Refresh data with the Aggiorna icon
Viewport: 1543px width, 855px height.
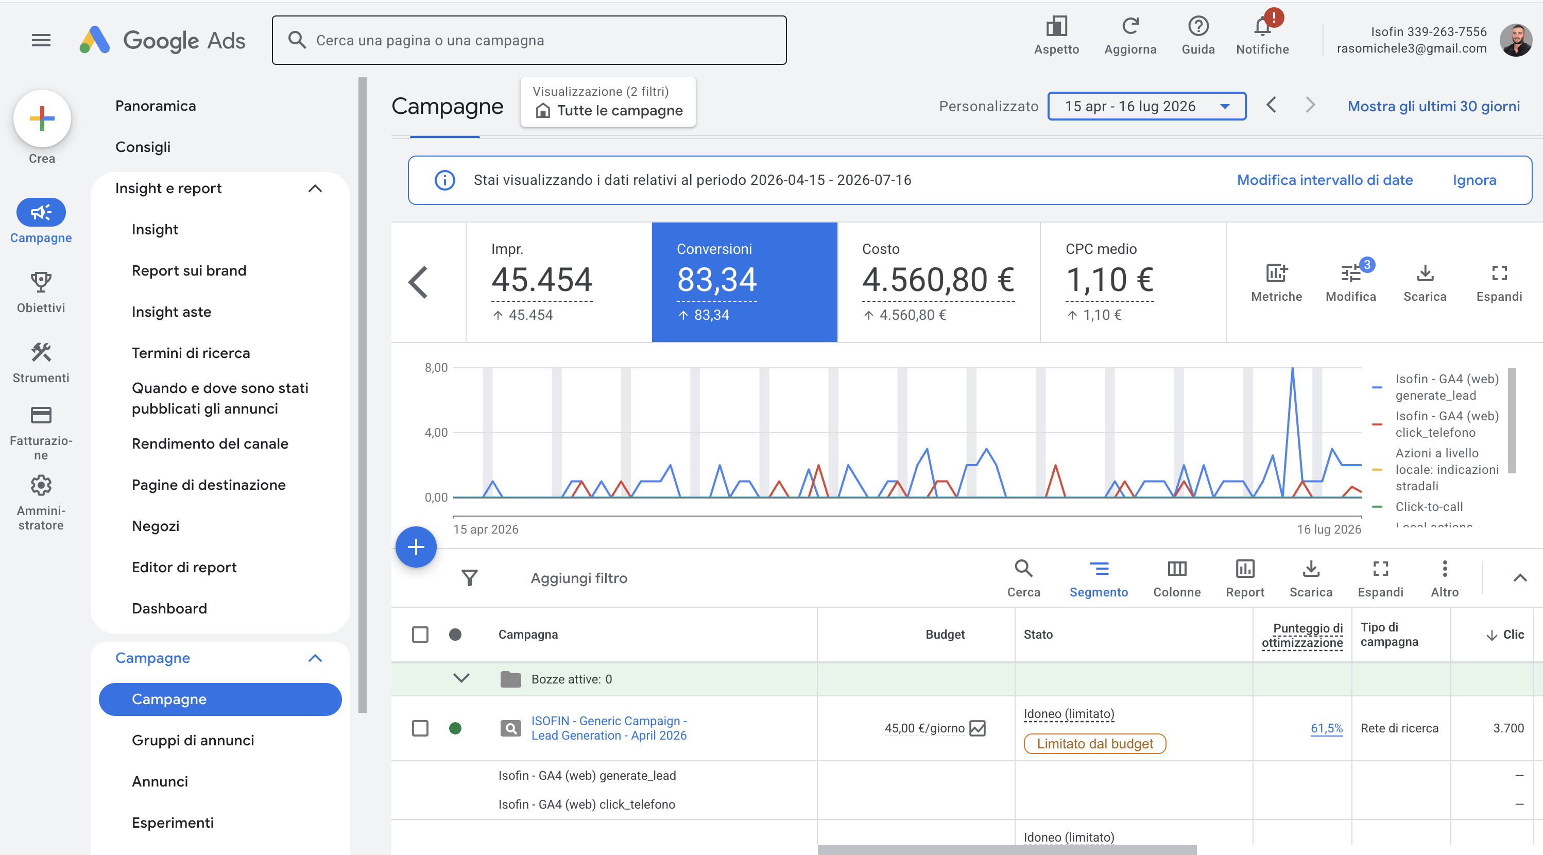(1130, 26)
